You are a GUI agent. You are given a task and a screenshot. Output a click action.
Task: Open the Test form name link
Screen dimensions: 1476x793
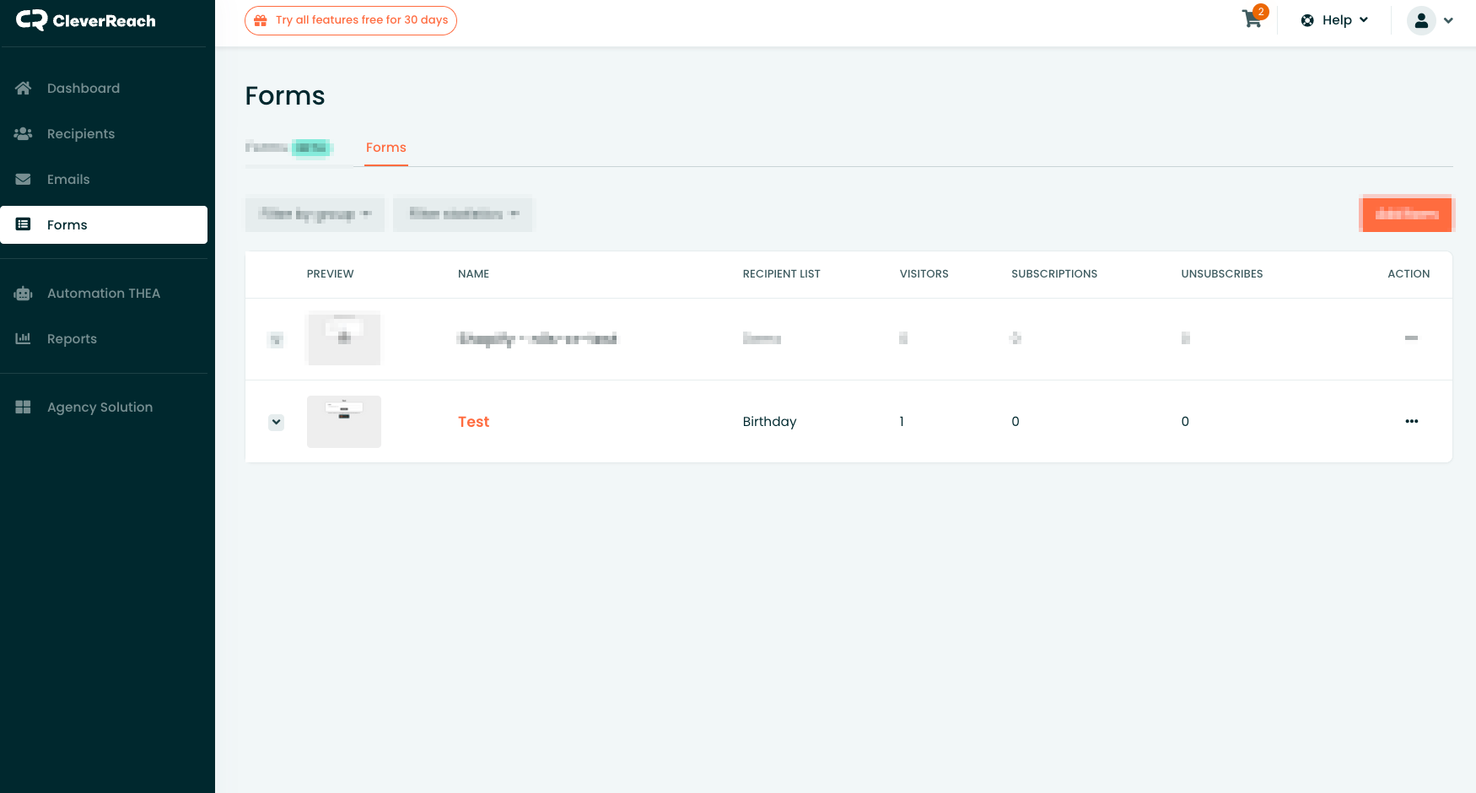tap(473, 422)
